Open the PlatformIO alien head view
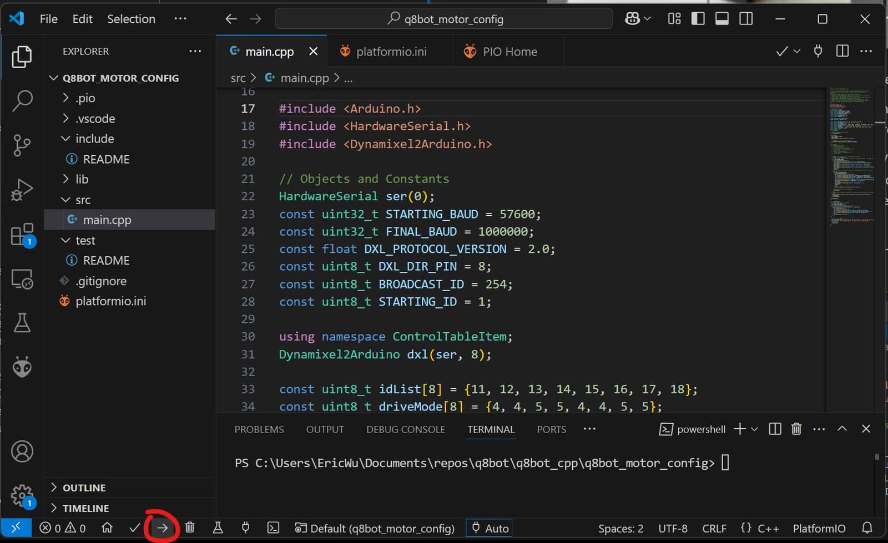Image resolution: width=888 pixels, height=543 pixels. point(22,367)
